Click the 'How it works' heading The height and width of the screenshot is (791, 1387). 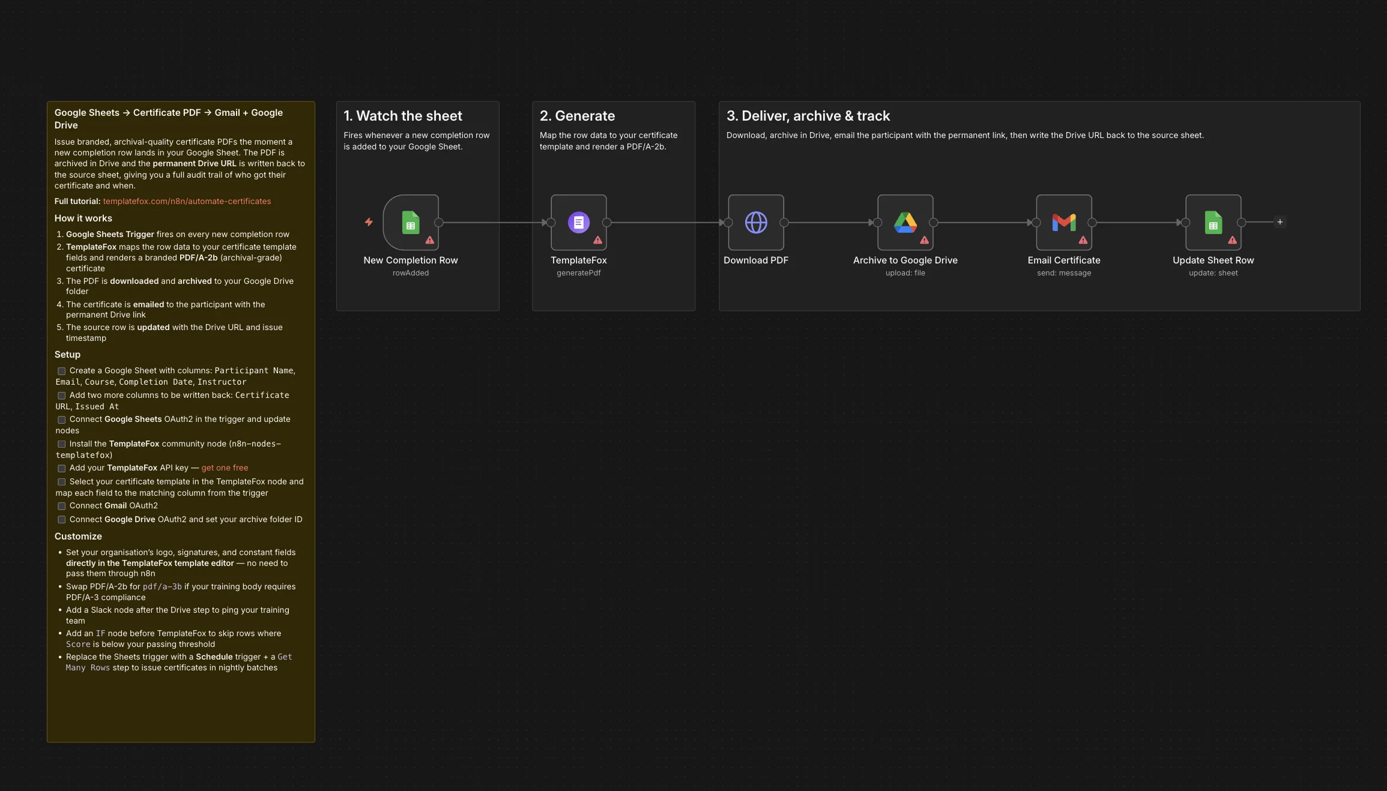point(83,218)
